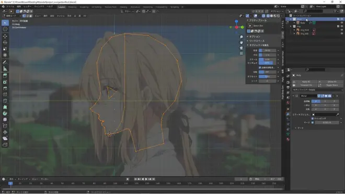Viewport: 345px width, 194px height.
Task: Collapse the アクティブツール panel
Action: click(248, 20)
